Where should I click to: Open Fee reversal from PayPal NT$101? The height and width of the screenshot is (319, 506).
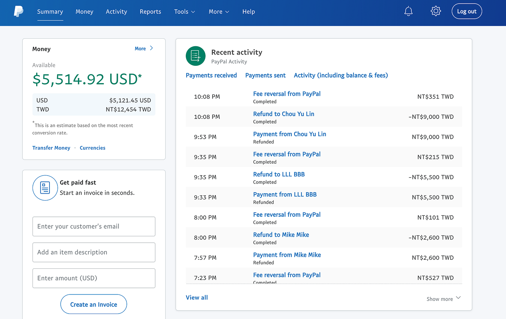[287, 214]
